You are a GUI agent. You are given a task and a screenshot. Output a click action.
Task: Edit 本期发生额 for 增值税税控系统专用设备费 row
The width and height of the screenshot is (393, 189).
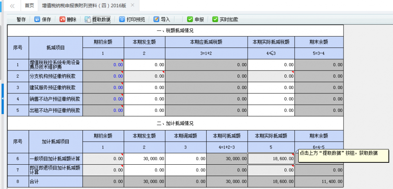(x=145, y=65)
